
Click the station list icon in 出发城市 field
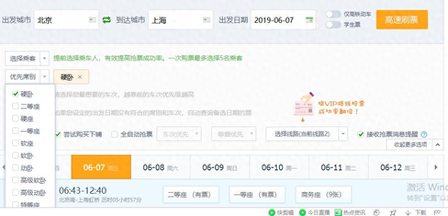92,20
